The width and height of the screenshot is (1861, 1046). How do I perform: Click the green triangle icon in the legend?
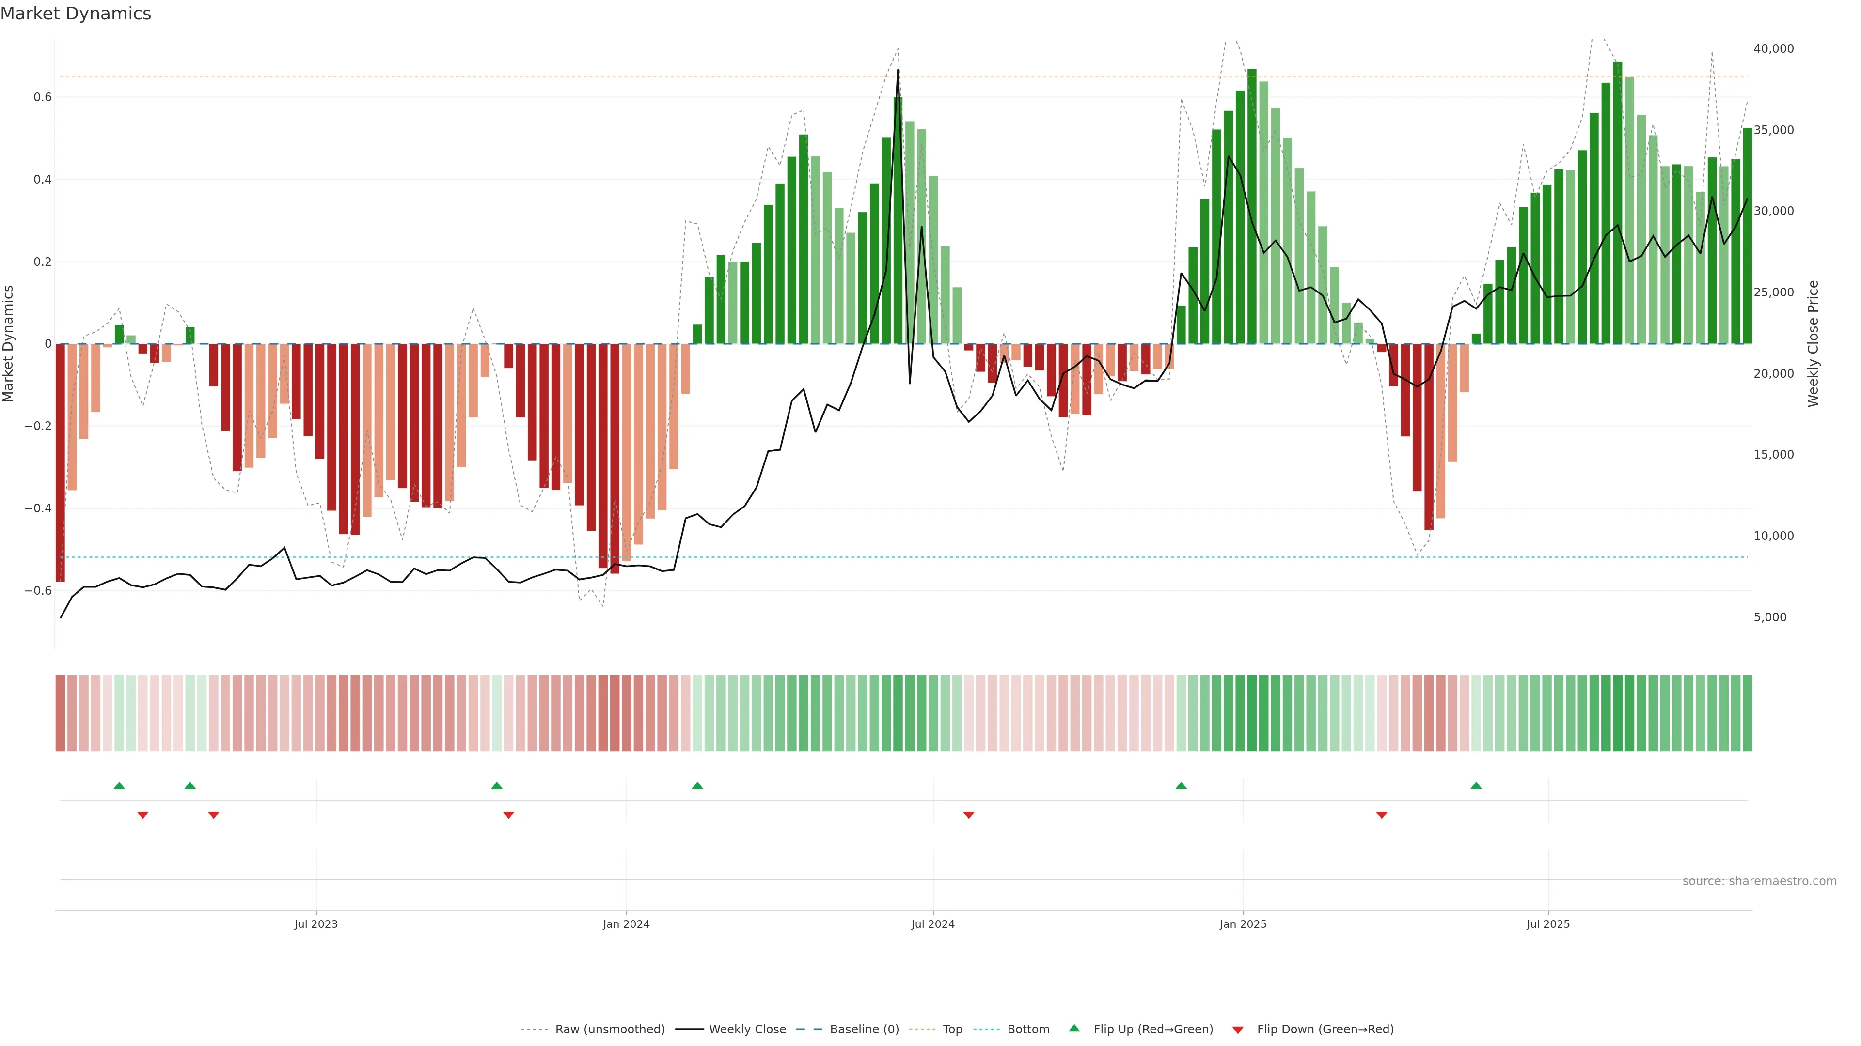(1074, 1028)
